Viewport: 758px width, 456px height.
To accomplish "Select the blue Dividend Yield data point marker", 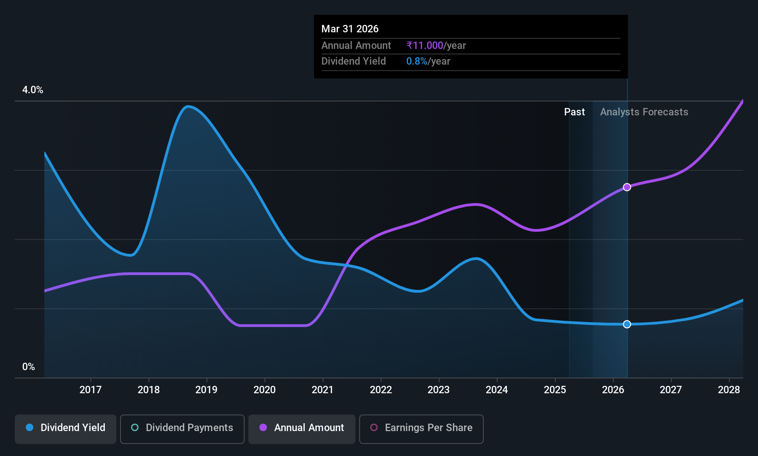I will tap(627, 324).
